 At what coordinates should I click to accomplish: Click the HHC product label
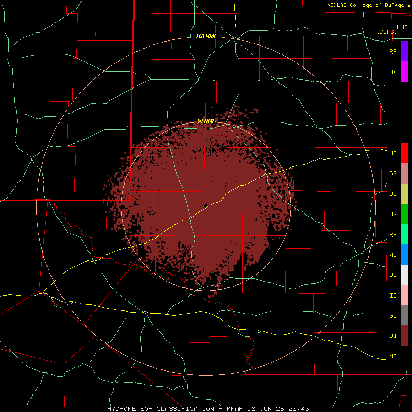coord(402,27)
